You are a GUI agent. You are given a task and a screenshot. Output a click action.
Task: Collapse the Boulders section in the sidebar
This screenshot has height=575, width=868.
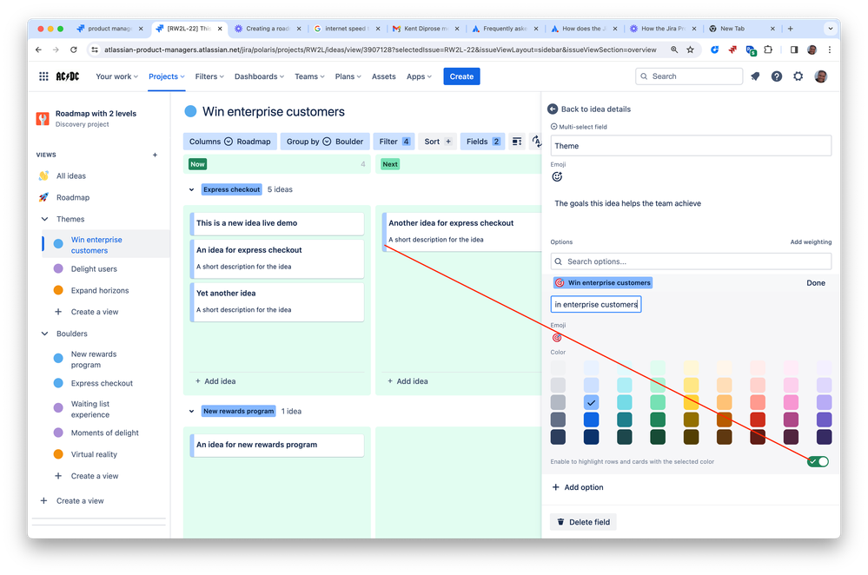(x=45, y=334)
